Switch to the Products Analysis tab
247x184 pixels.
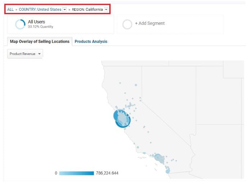[x=91, y=42]
